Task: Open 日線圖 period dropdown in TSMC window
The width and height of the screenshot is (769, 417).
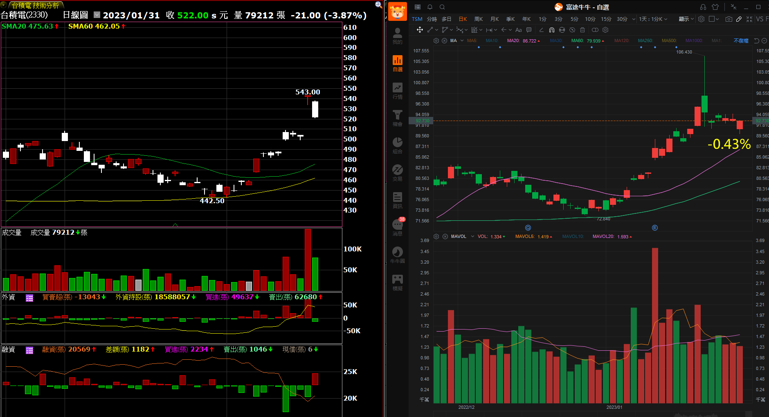Action: coord(97,15)
